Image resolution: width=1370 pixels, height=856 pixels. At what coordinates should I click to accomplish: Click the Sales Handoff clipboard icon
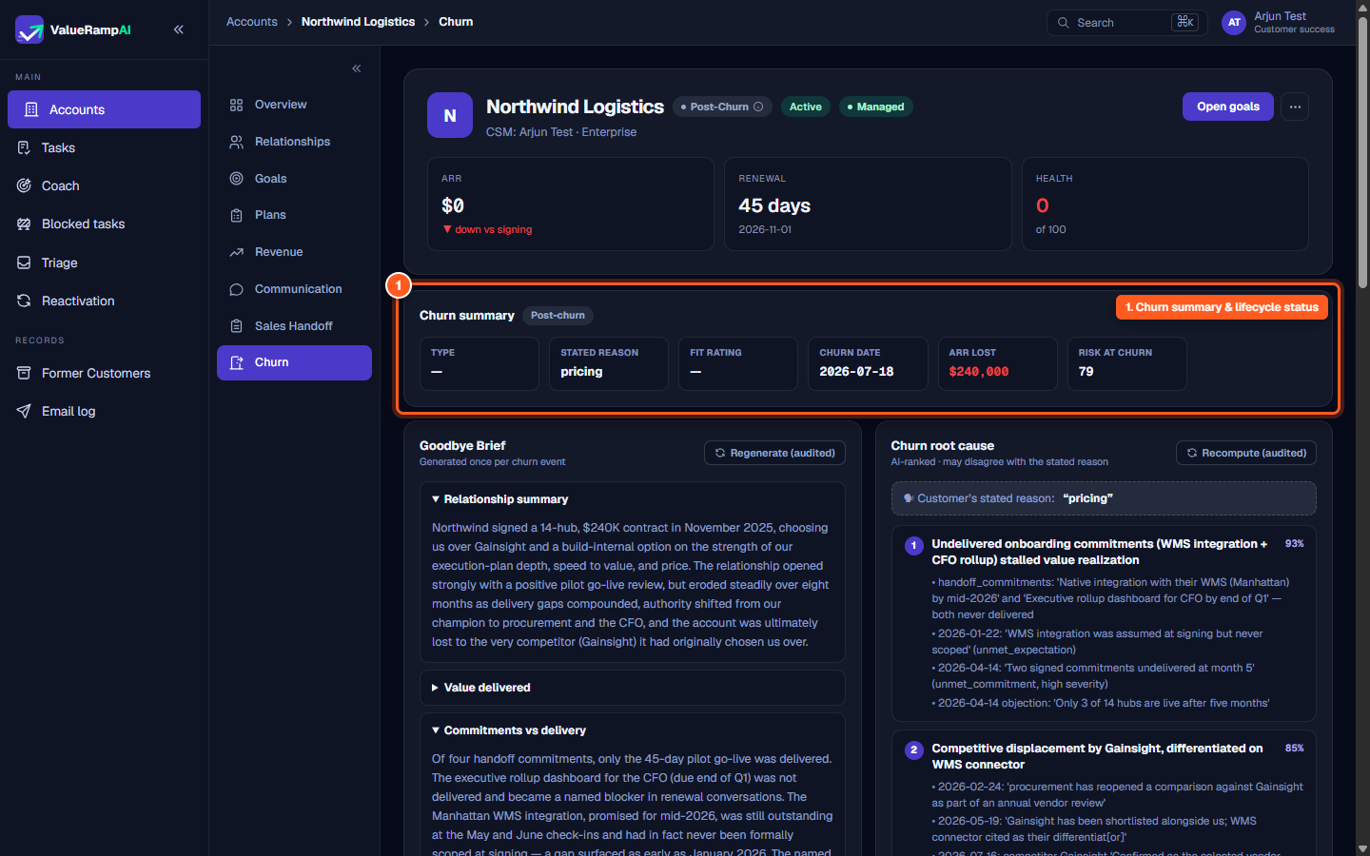pyautogui.click(x=237, y=326)
